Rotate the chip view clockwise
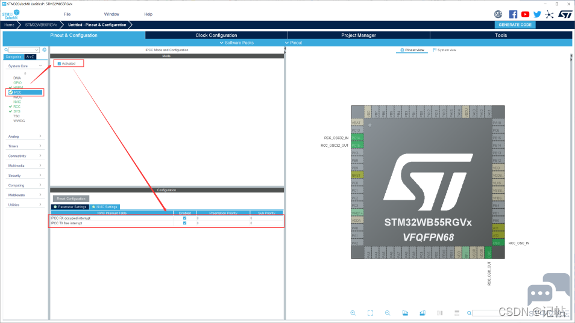The width and height of the screenshot is (575, 323). (405, 313)
